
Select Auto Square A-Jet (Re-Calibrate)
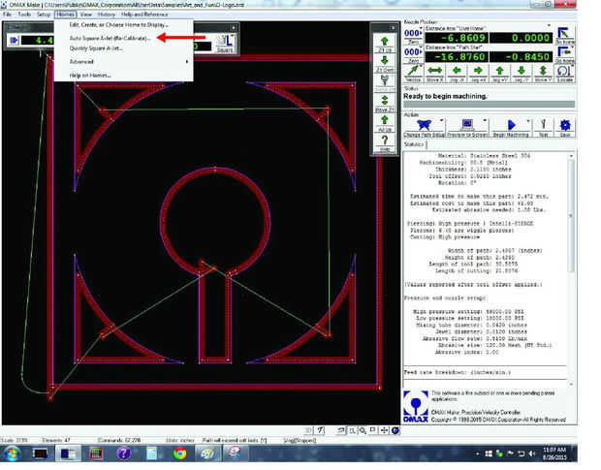(x=110, y=37)
